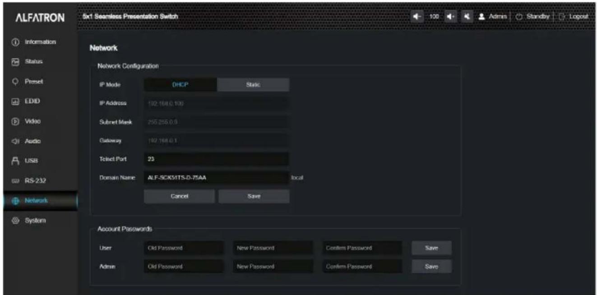Open the Status page in sidebar
Image resolution: width=597 pixels, height=295 pixels.
[39, 61]
